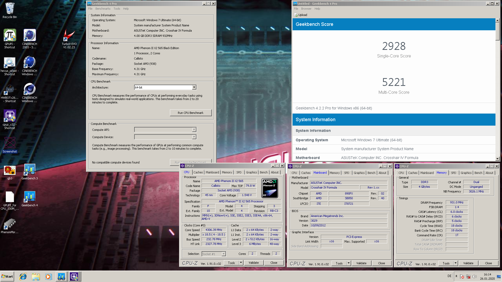Launch TurboV EVO V1.02.23 icon
502x282 pixels.
[69, 39]
